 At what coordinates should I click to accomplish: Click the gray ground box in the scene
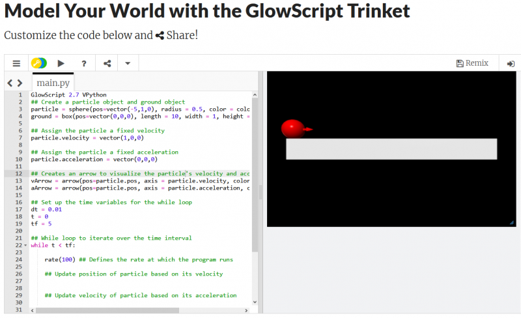391,149
